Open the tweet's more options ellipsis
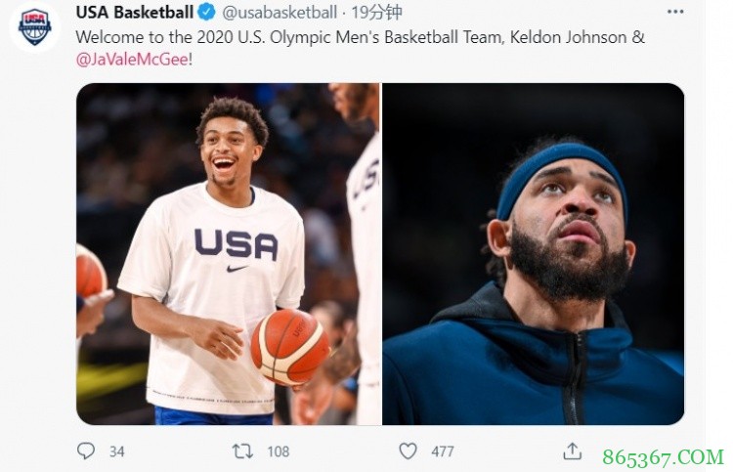Image resolution: width=733 pixels, height=472 pixels. [x=675, y=12]
